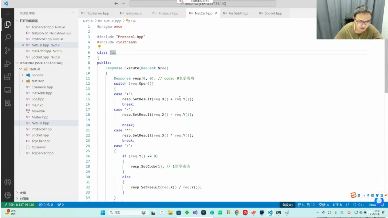Click the SSH: 8.137.19.140 remote indicator

click(x=19, y=205)
